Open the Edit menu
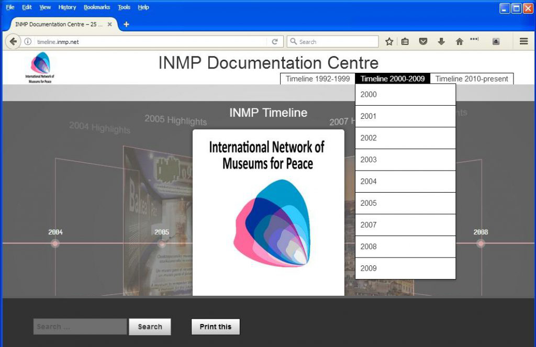The image size is (536, 347). (x=27, y=7)
